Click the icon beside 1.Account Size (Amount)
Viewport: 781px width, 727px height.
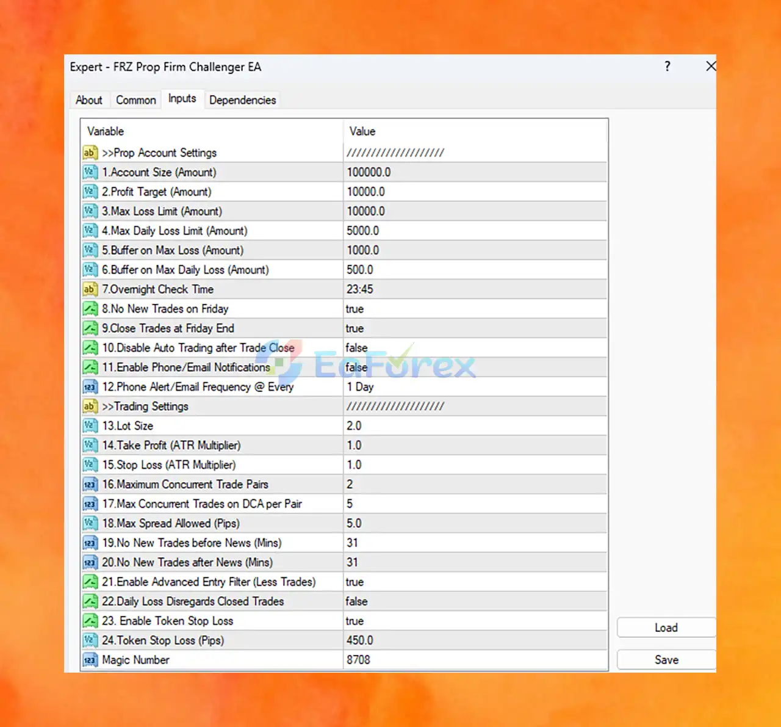coord(90,172)
